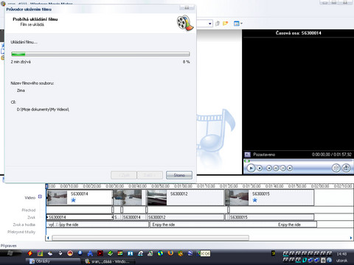This screenshot has height=265, width=354.
Task: Click the 'Přechod' track label
Action: pos(29,211)
